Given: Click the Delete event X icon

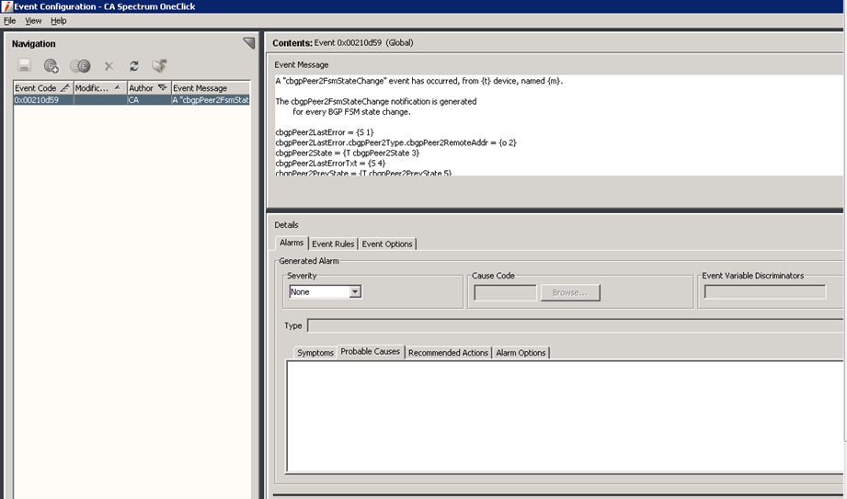Looking at the screenshot, I should tap(109, 66).
